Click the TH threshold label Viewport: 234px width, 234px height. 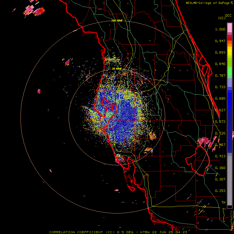click(223, 202)
